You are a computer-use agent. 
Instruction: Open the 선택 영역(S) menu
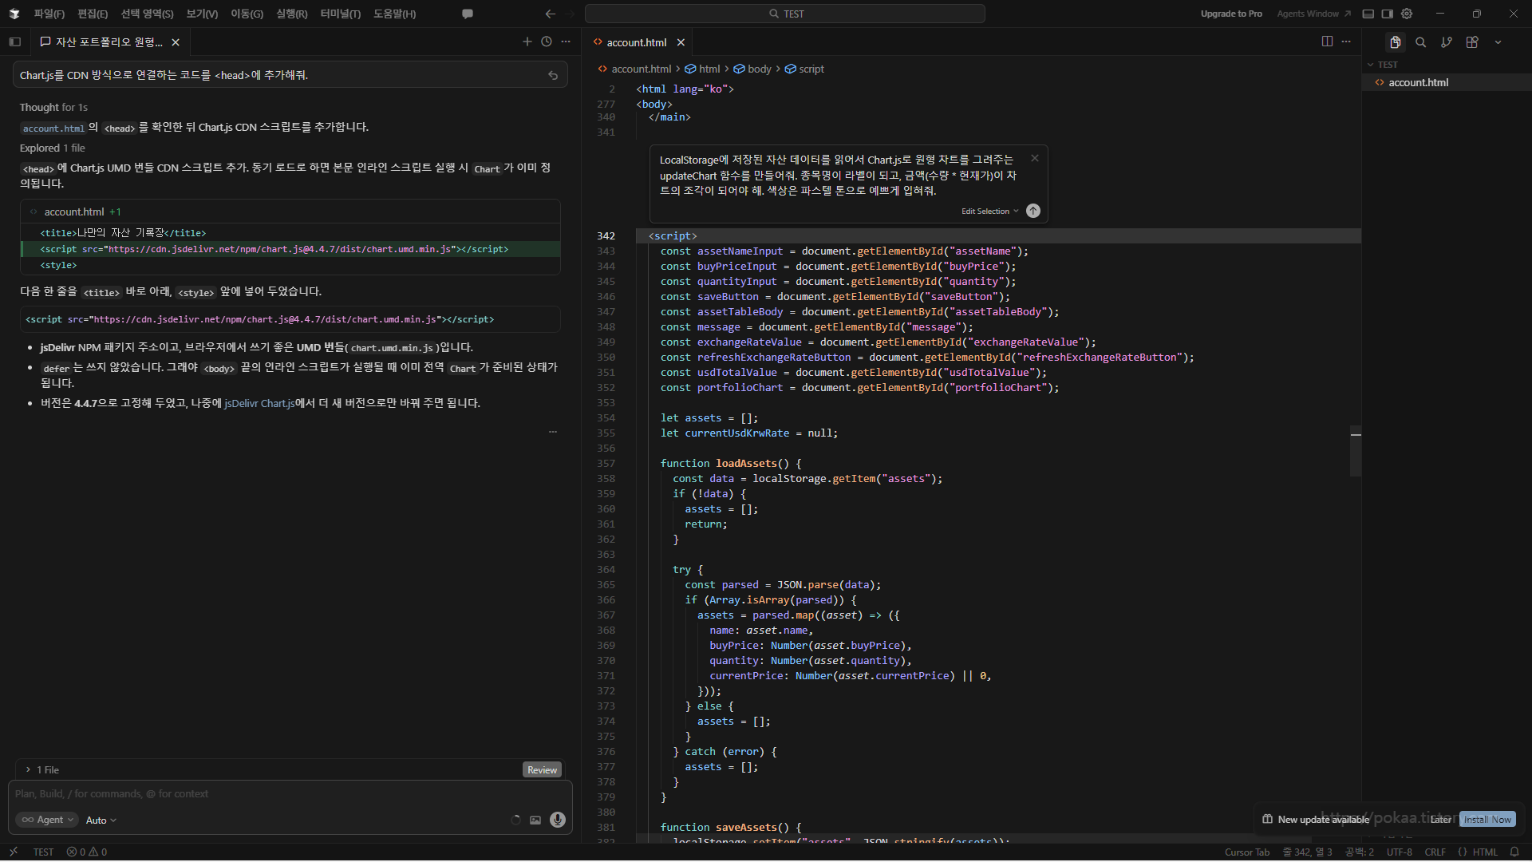tap(147, 14)
